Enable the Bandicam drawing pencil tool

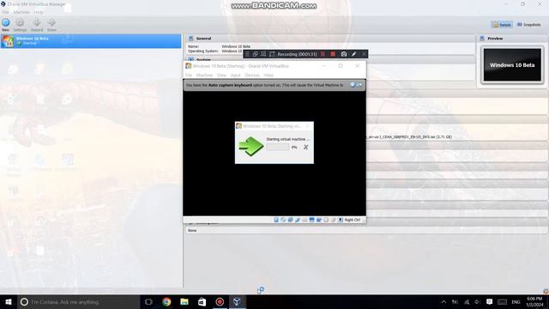tap(353, 54)
